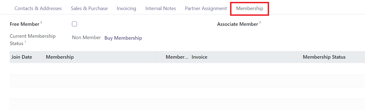This screenshot has width=365, height=110.
Task: Switch to the Sales & Purchase tab
Action: (x=89, y=8)
